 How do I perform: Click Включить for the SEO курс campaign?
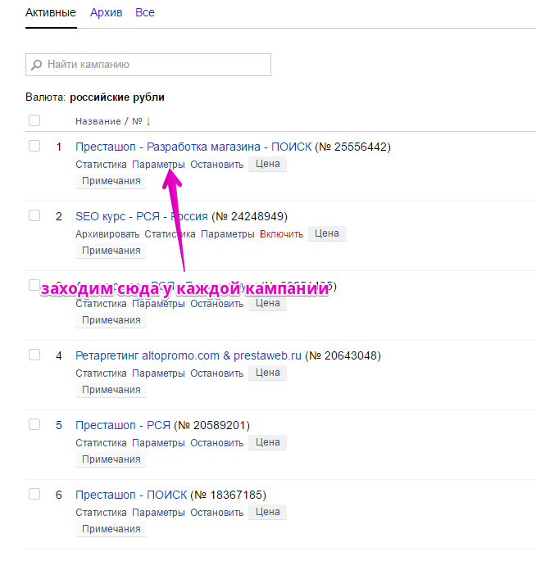click(281, 233)
